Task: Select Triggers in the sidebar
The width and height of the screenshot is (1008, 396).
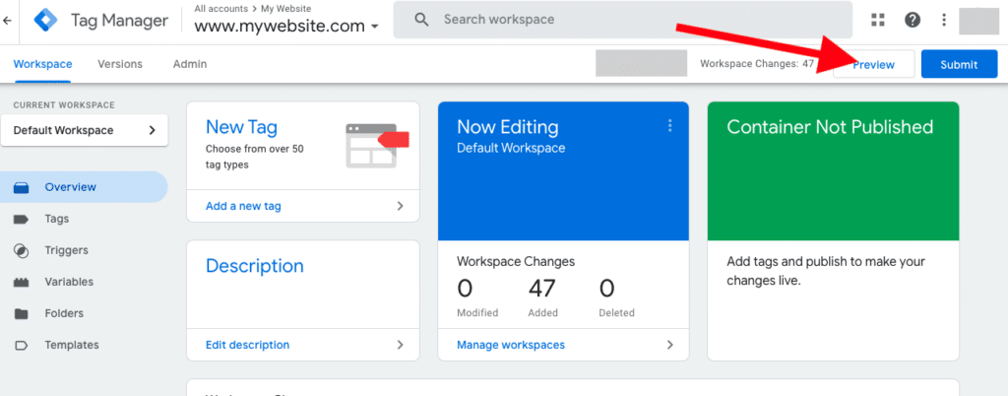Action: pos(66,250)
